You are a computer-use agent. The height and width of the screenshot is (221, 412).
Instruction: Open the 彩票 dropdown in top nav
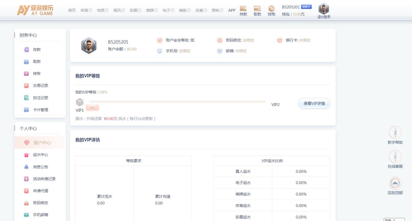(135, 10)
